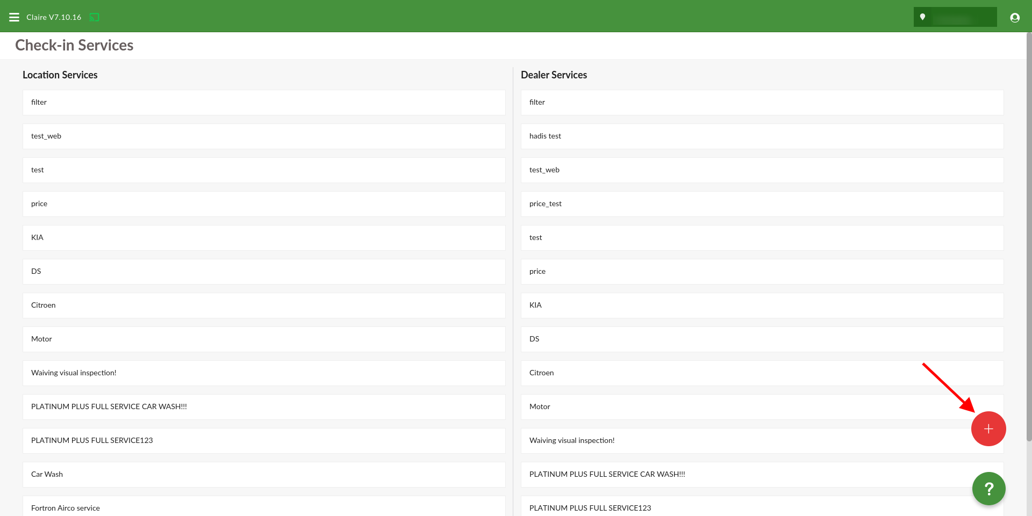Click 'DS' in Dealer Services

(762, 339)
